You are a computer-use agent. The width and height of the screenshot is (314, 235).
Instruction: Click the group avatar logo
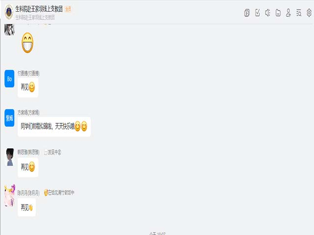(9, 12)
